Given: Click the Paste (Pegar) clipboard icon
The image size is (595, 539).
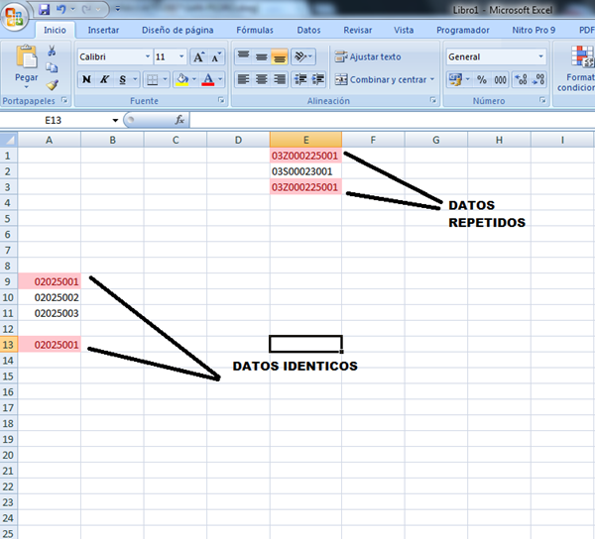Looking at the screenshot, I should [x=26, y=57].
